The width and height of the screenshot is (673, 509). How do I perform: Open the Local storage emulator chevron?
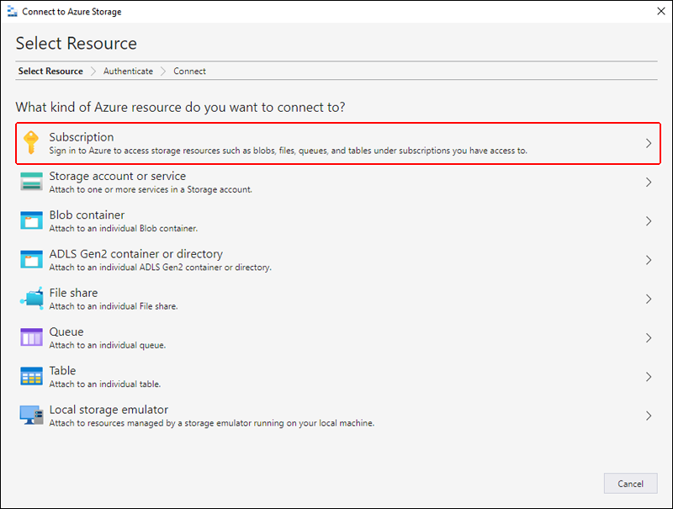tap(649, 416)
